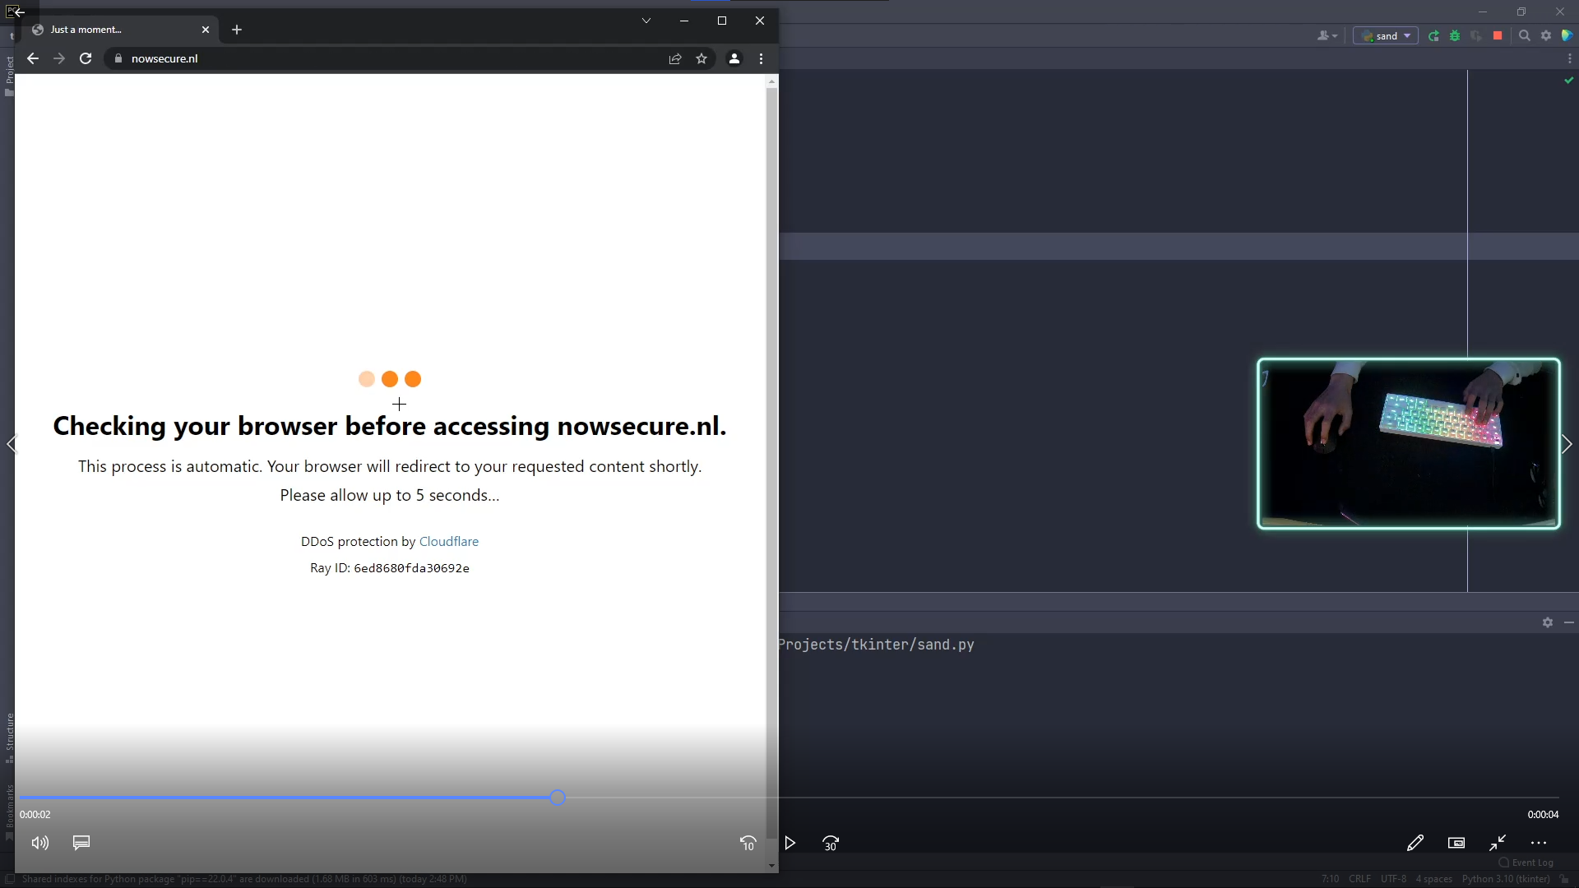Click Chrome scrollbar down arrow
The height and width of the screenshot is (888, 1579).
pos(771,865)
